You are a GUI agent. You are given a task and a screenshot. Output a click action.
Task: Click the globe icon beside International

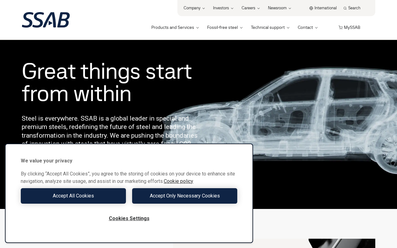[311, 8]
